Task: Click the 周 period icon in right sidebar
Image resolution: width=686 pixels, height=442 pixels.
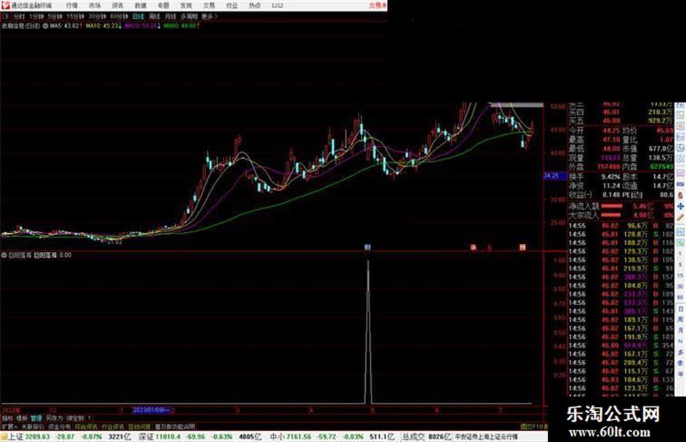Action: (x=680, y=319)
